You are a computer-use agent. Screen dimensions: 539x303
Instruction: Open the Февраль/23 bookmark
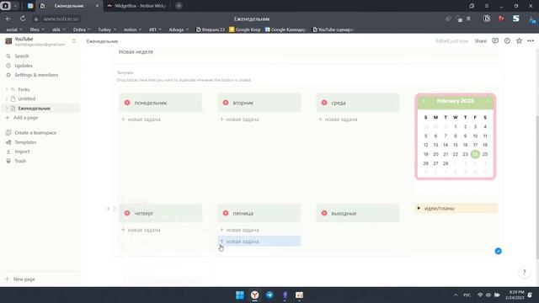[211, 29]
